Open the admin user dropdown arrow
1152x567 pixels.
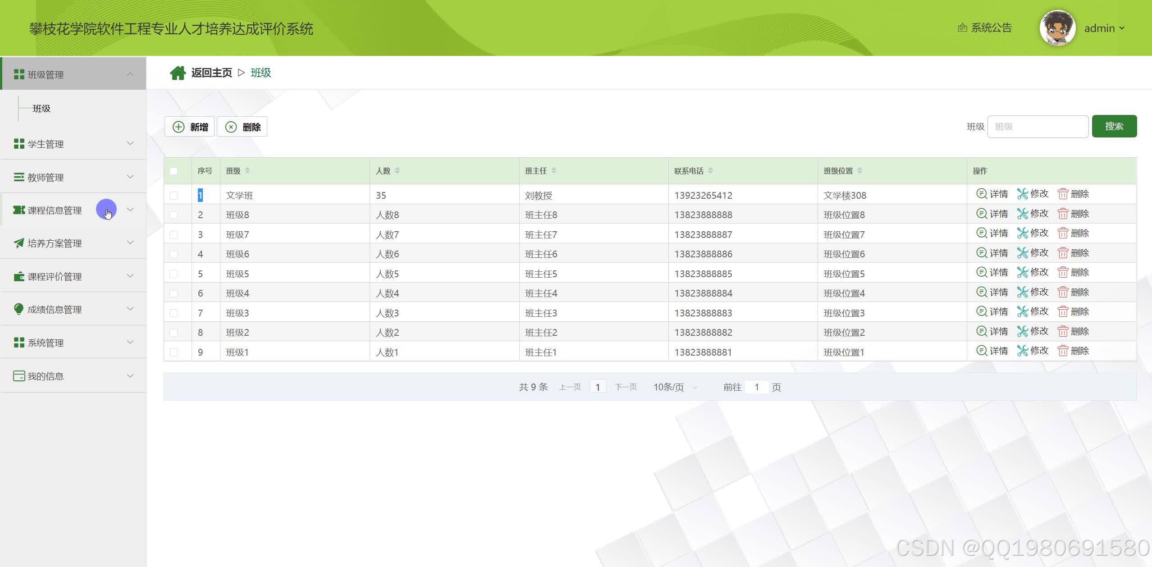[1122, 28]
